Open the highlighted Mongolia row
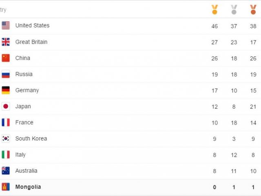261x196 pixels. click(x=130, y=187)
